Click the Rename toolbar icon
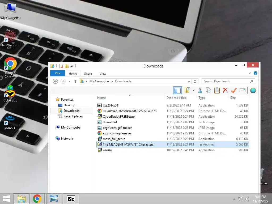Screen dimensions: 272x204 [x=242, y=90]
